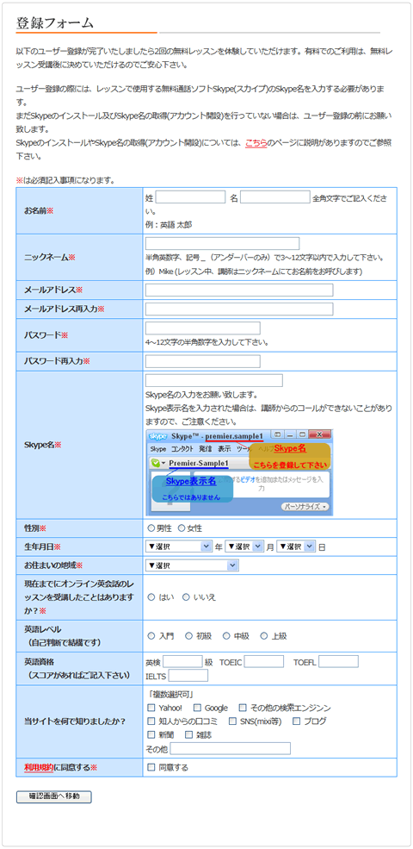This screenshot has height=849, width=413.
Task: Check the 同意する agreement checkbox
Action: 151,768
